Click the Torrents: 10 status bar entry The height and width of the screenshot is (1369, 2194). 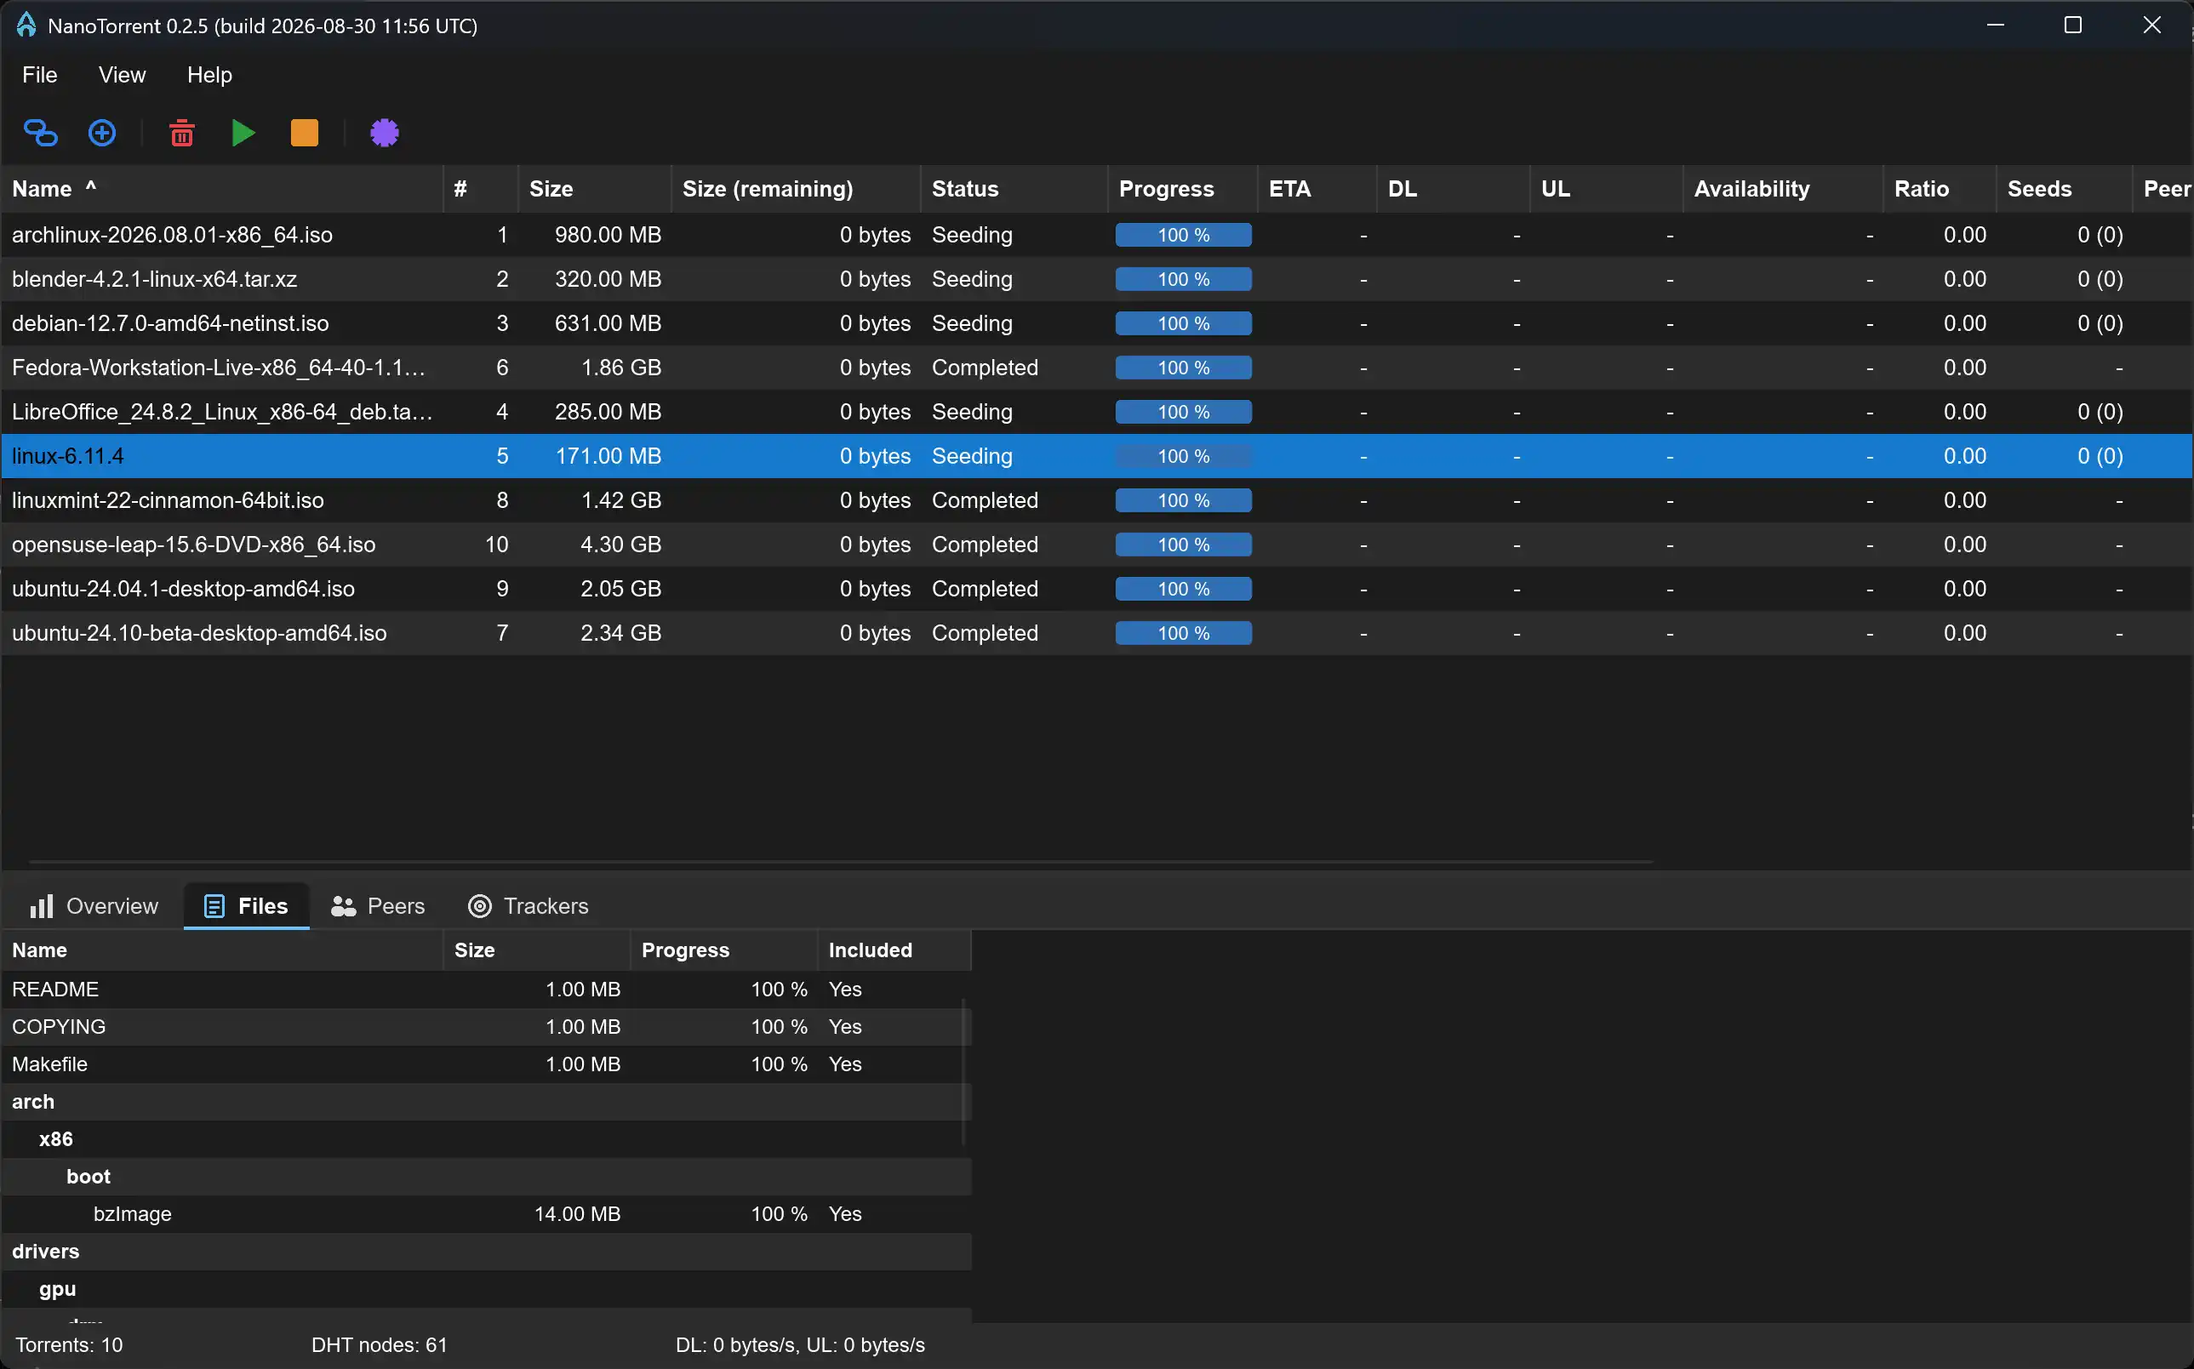point(69,1345)
